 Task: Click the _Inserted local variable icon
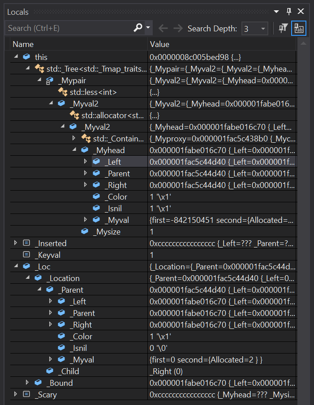coord(26,243)
